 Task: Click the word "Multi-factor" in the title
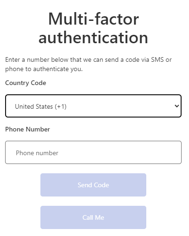(x=93, y=19)
